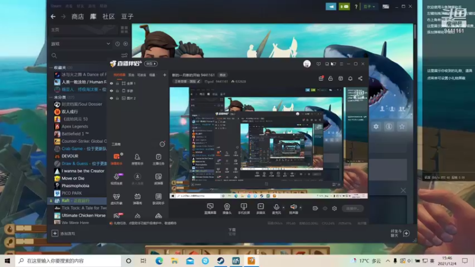The height and width of the screenshot is (267, 475).
Task: Collapse the 收藏夹 group in Steam
Action: [50, 68]
